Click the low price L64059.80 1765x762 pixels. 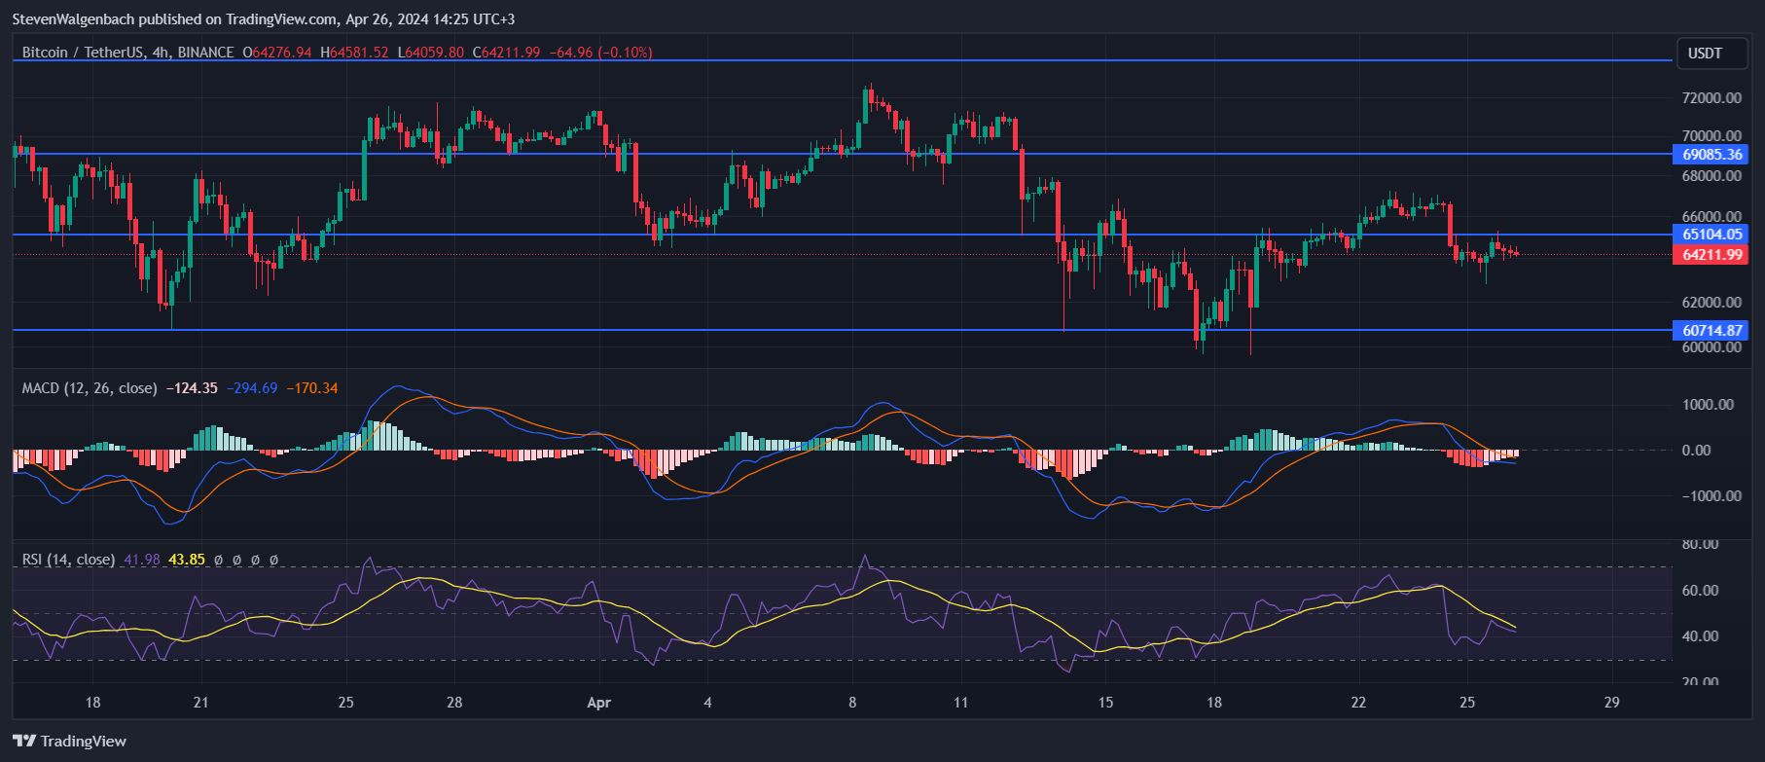tap(430, 53)
